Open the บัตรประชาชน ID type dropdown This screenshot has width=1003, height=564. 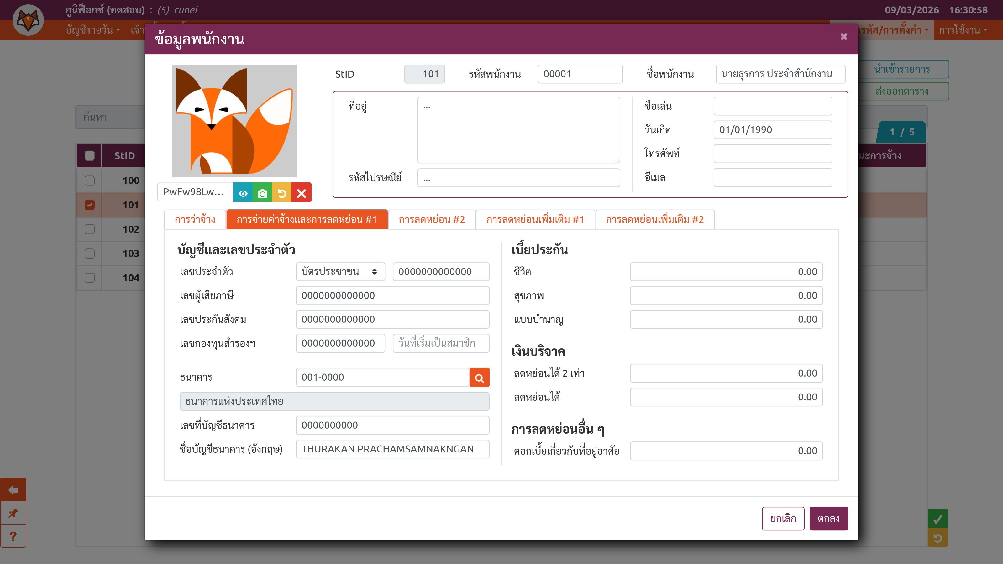tap(339, 272)
